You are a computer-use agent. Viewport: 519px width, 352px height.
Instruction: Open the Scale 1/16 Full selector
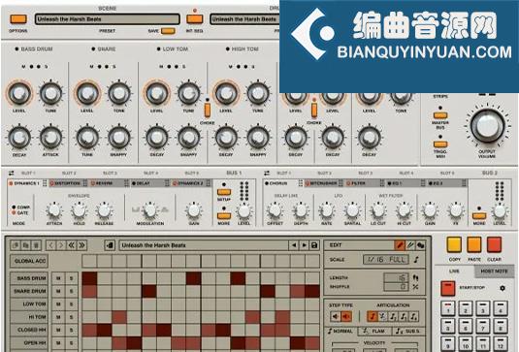tap(386, 260)
